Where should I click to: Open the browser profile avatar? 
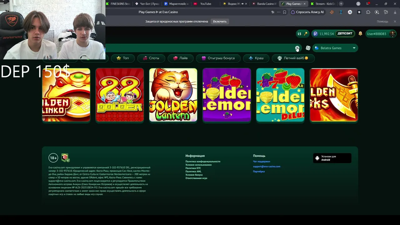tap(358, 4)
